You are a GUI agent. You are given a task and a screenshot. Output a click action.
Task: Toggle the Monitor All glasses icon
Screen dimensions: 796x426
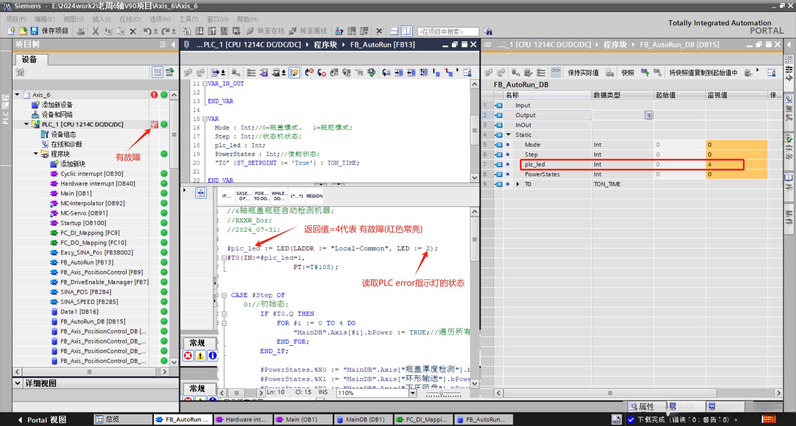556,73
